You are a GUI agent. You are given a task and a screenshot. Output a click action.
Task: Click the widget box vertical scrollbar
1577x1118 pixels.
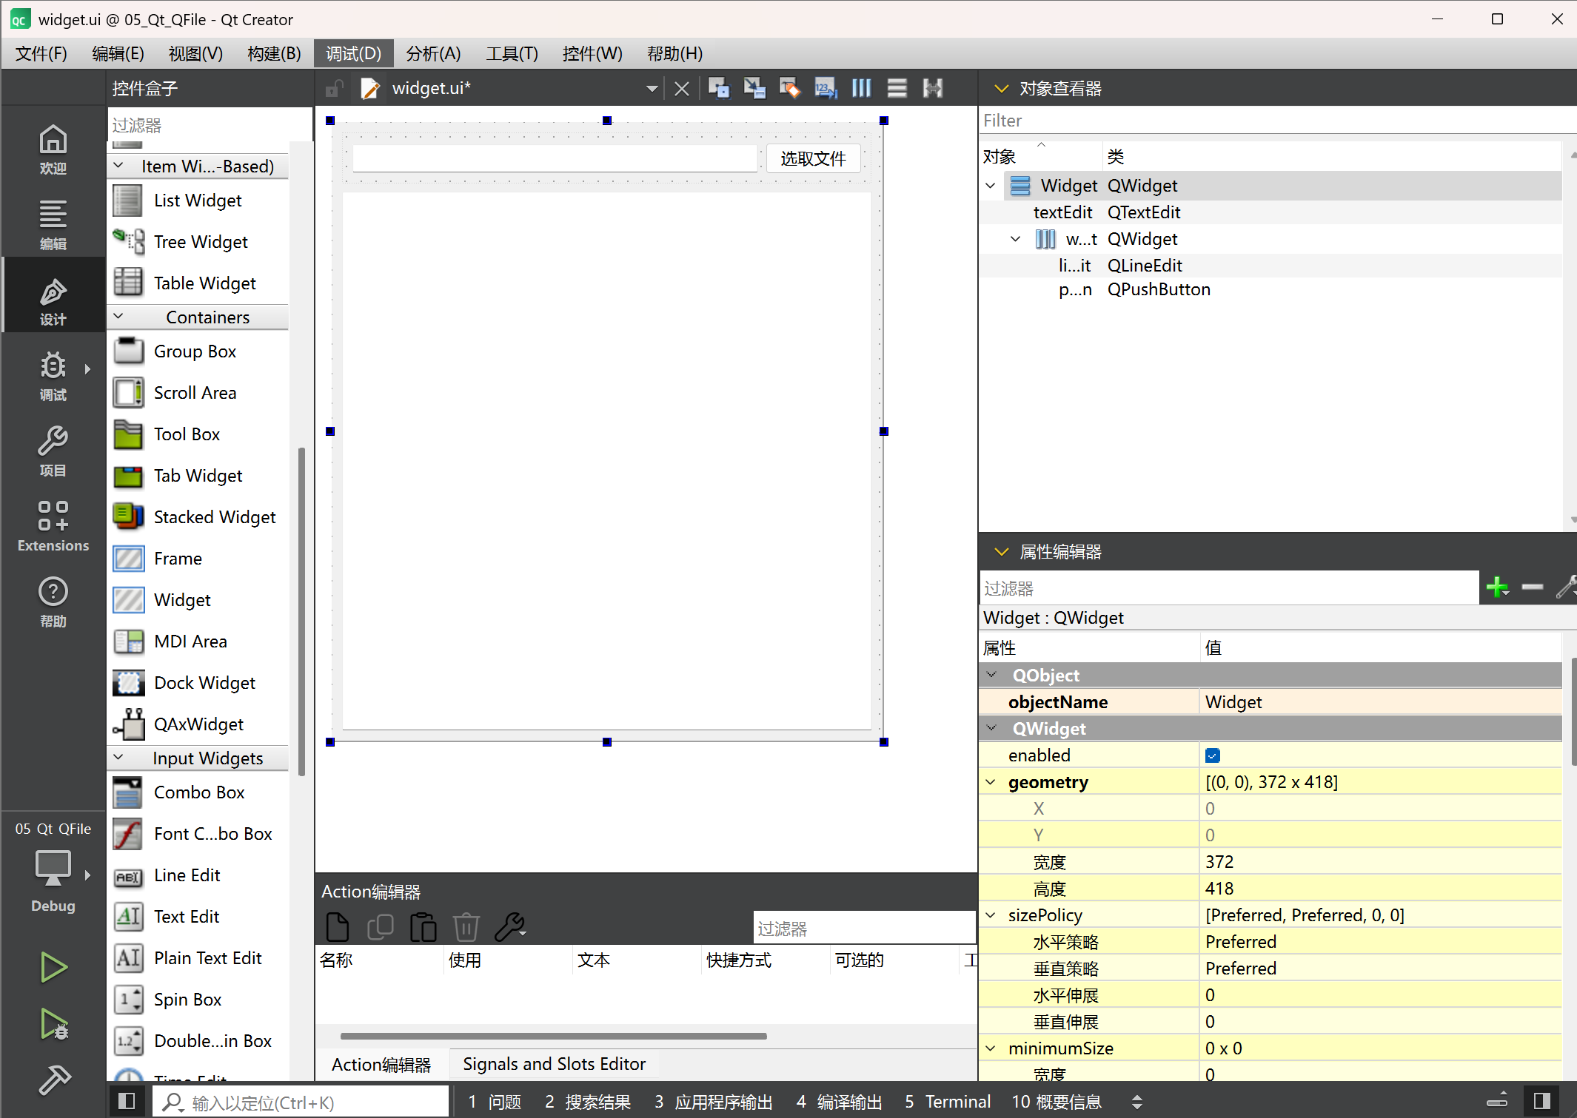301,611
